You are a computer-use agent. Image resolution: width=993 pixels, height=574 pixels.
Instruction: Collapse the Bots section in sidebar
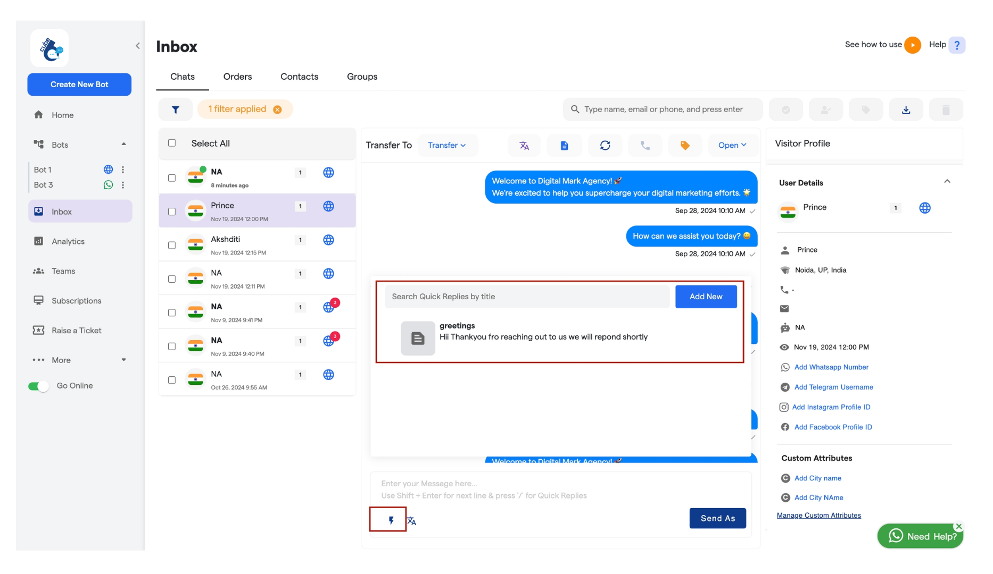tap(123, 144)
